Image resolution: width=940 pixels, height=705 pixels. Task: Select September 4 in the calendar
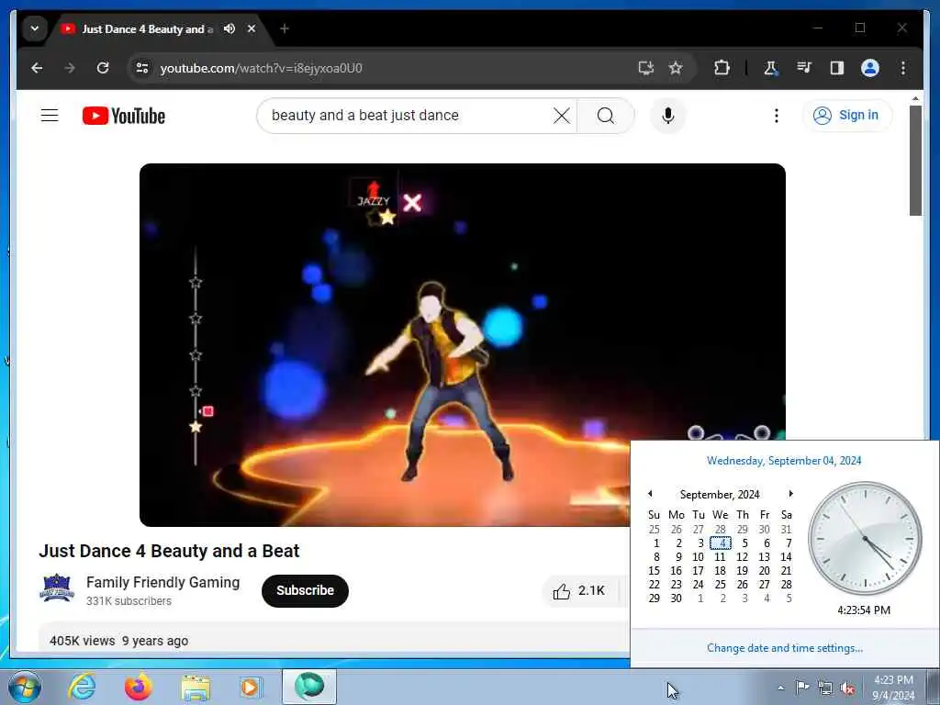721,543
